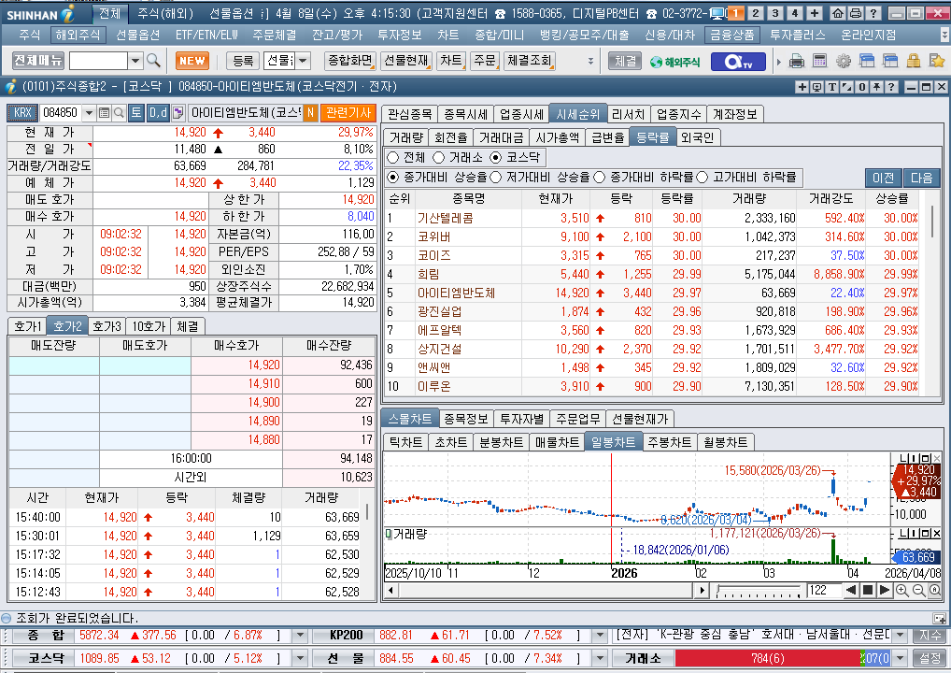
Task: Expand the 전체메뉴 search box dropdown
Action: [135, 61]
